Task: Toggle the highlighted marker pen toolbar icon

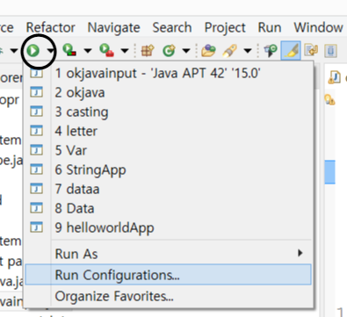Action: (x=291, y=51)
